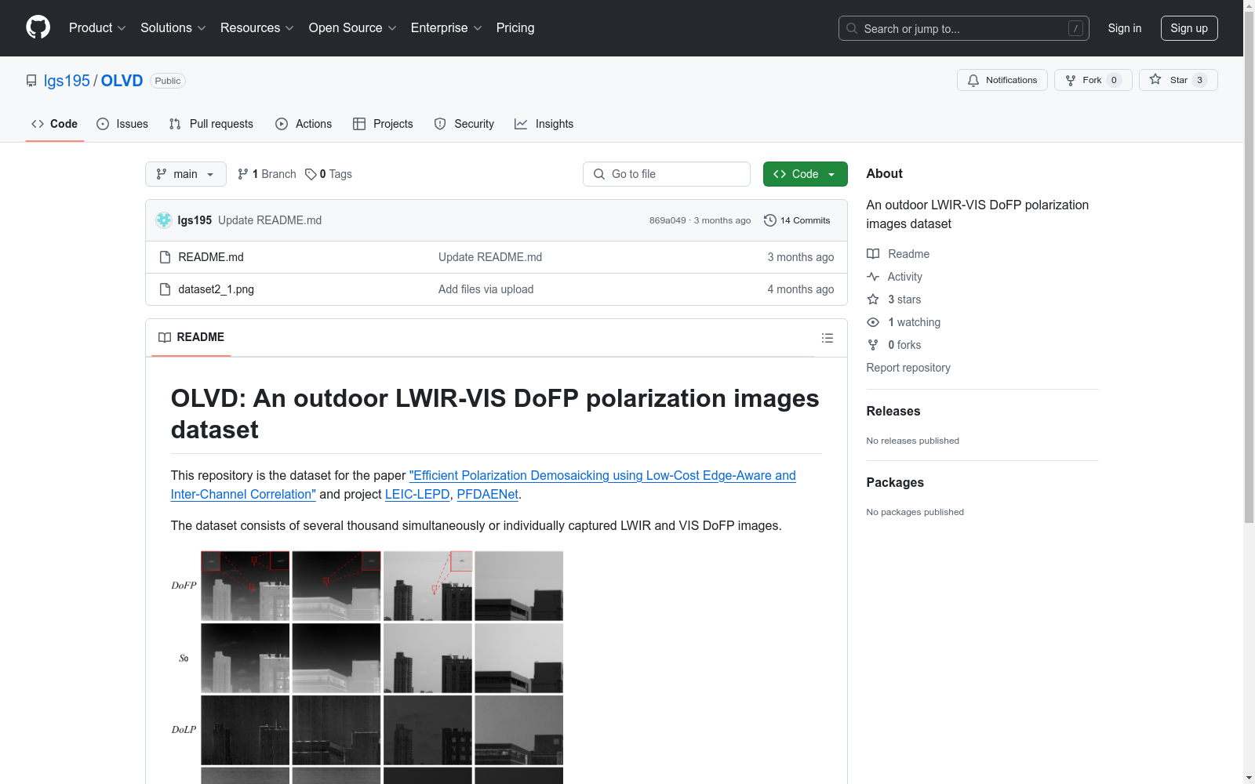Click the 0 fork count badge
Screen dimensions: 1255x784
1114,80
